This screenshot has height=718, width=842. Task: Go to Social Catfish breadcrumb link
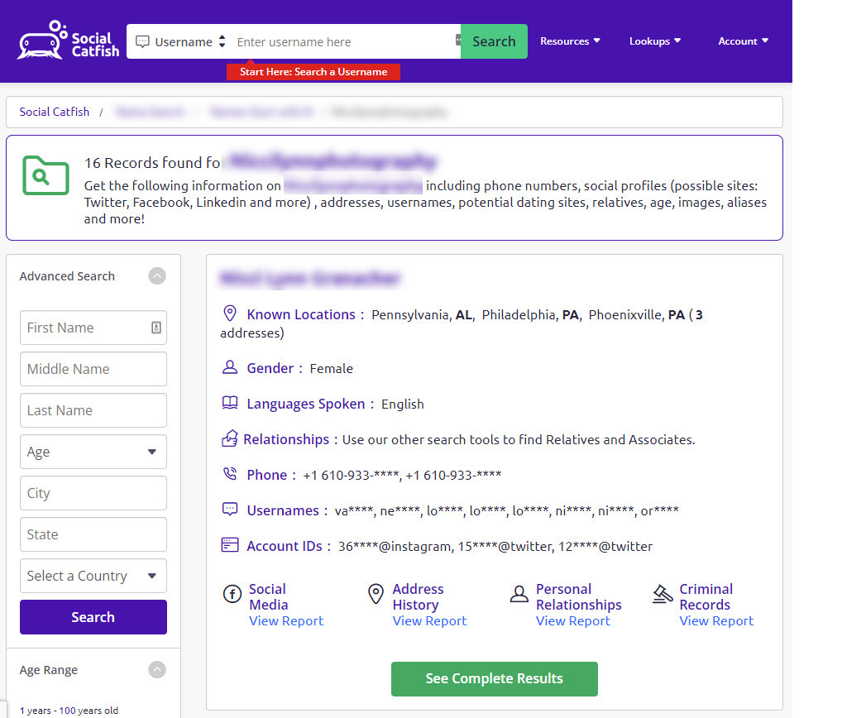tap(55, 112)
